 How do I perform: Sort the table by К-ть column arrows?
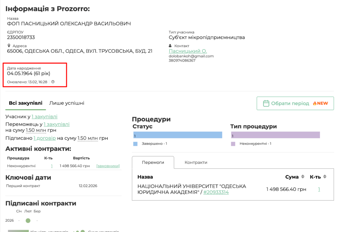(325, 177)
